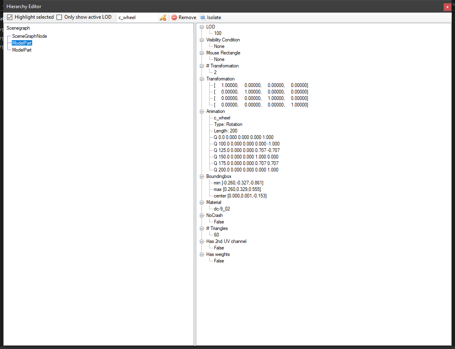This screenshot has width=455, height=349.
Task: Collapse the Visibility Condition node
Action: (x=201, y=40)
